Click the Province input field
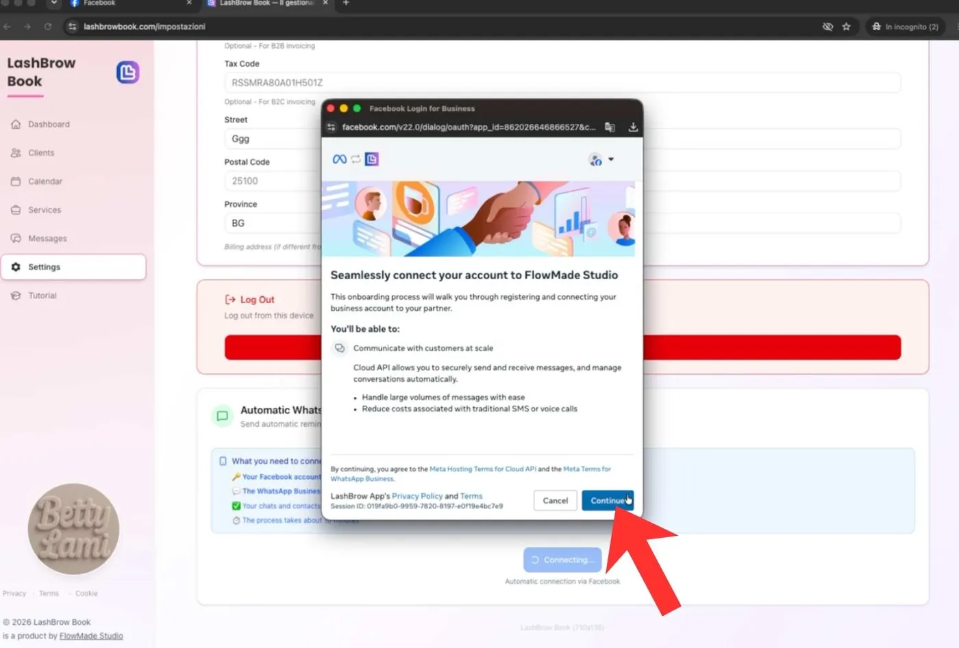 coord(562,224)
